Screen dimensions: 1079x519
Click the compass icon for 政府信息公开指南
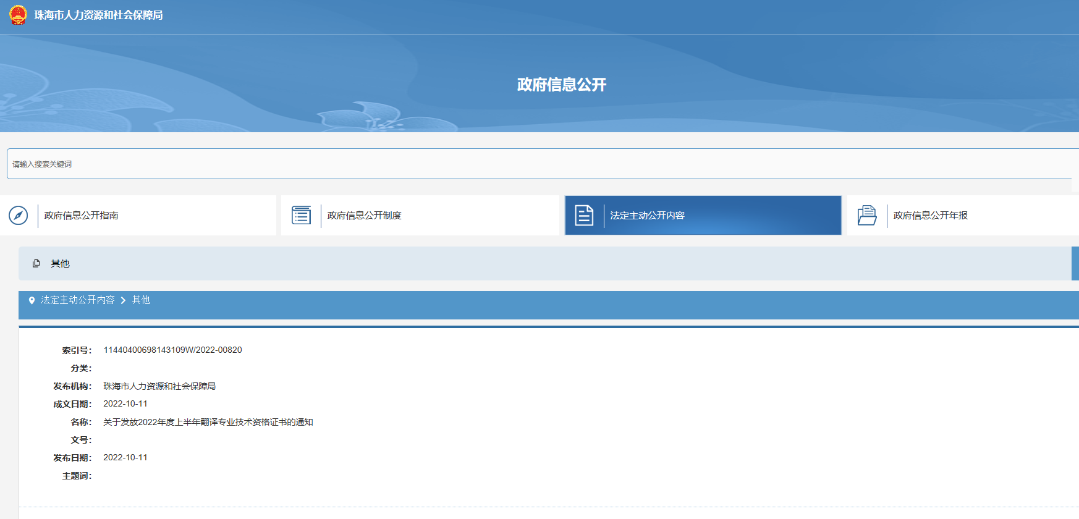(19, 216)
